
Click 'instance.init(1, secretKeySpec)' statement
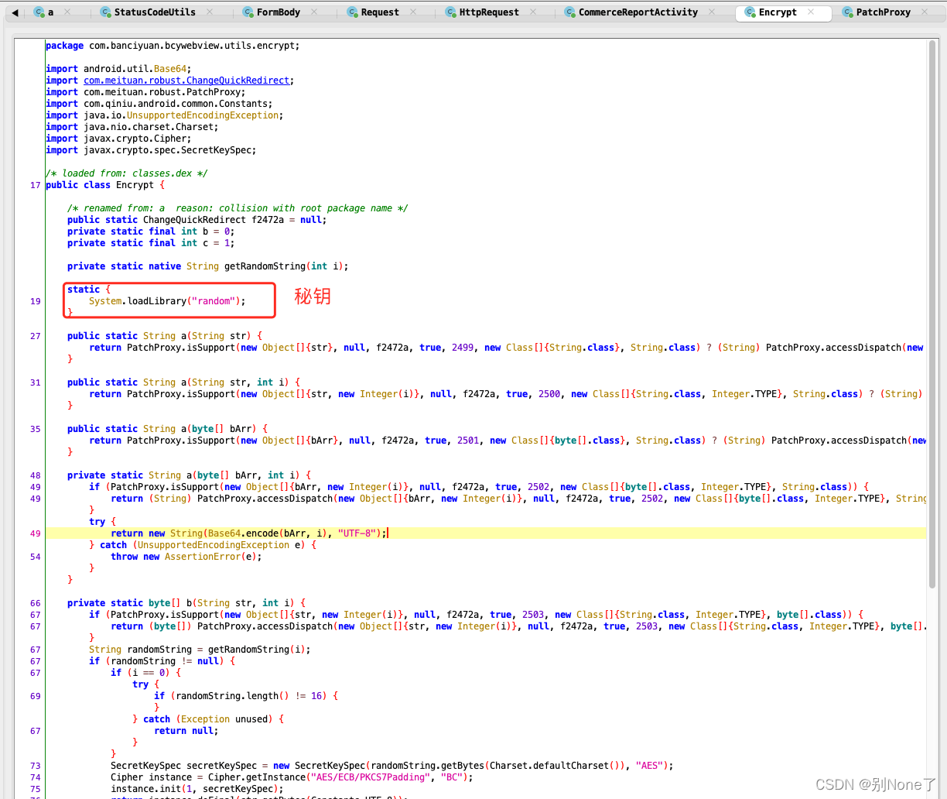click(197, 789)
